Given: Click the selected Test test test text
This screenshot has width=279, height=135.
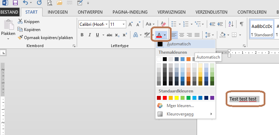Looking at the screenshot, I should click(x=243, y=99).
